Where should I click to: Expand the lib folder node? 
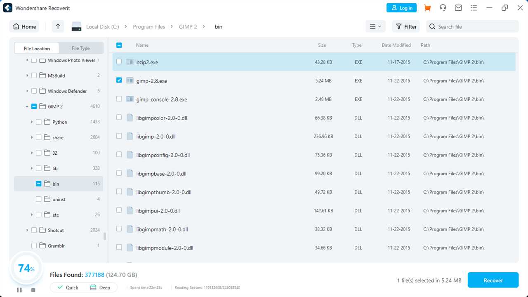click(32, 168)
